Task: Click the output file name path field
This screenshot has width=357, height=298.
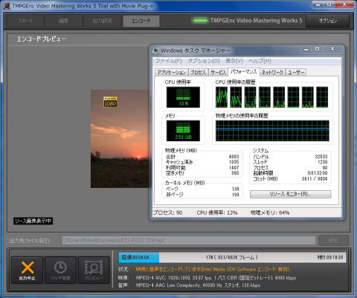Action: [189, 240]
